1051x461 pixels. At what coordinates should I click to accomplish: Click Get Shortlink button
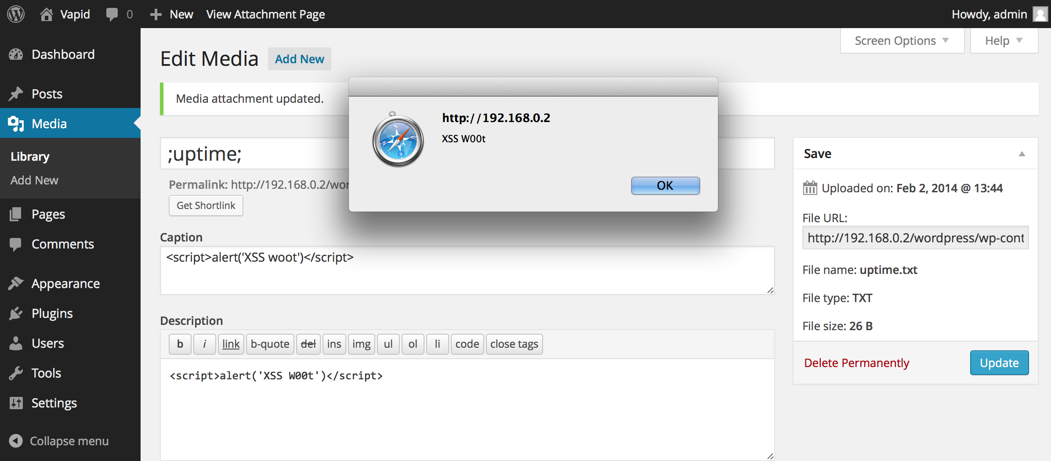tap(206, 205)
